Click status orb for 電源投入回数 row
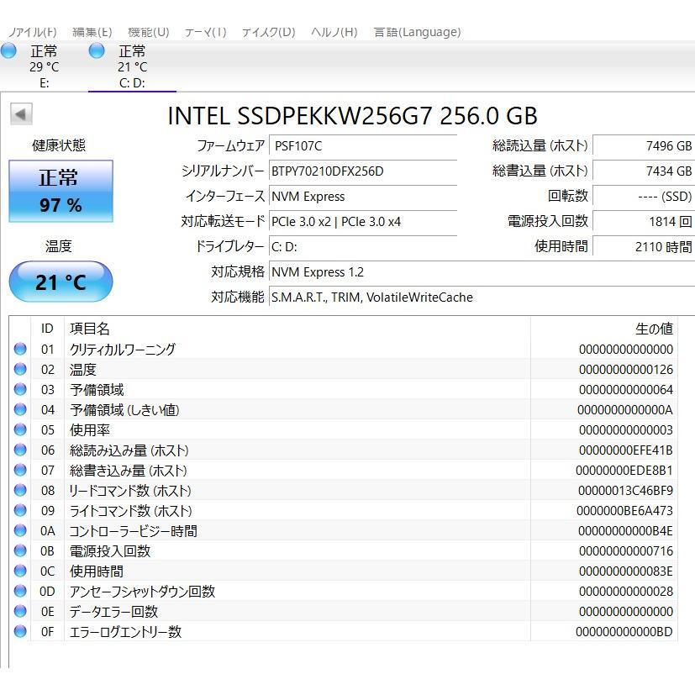The image size is (695, 695). click(20, 550)
